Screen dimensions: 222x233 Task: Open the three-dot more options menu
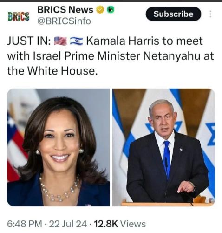pyautogui.click(x=210, y=14)
